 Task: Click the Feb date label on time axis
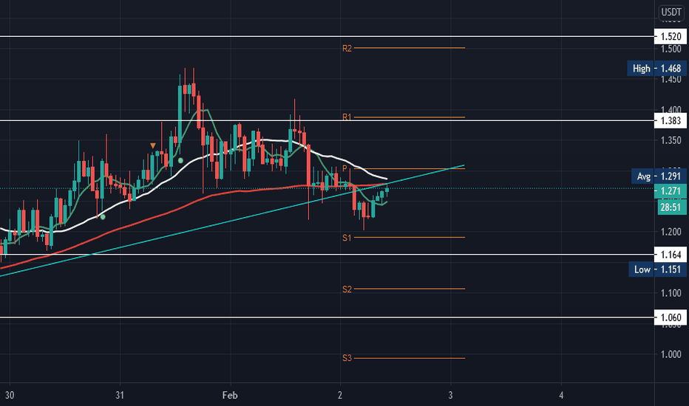[x=230, y=395]
